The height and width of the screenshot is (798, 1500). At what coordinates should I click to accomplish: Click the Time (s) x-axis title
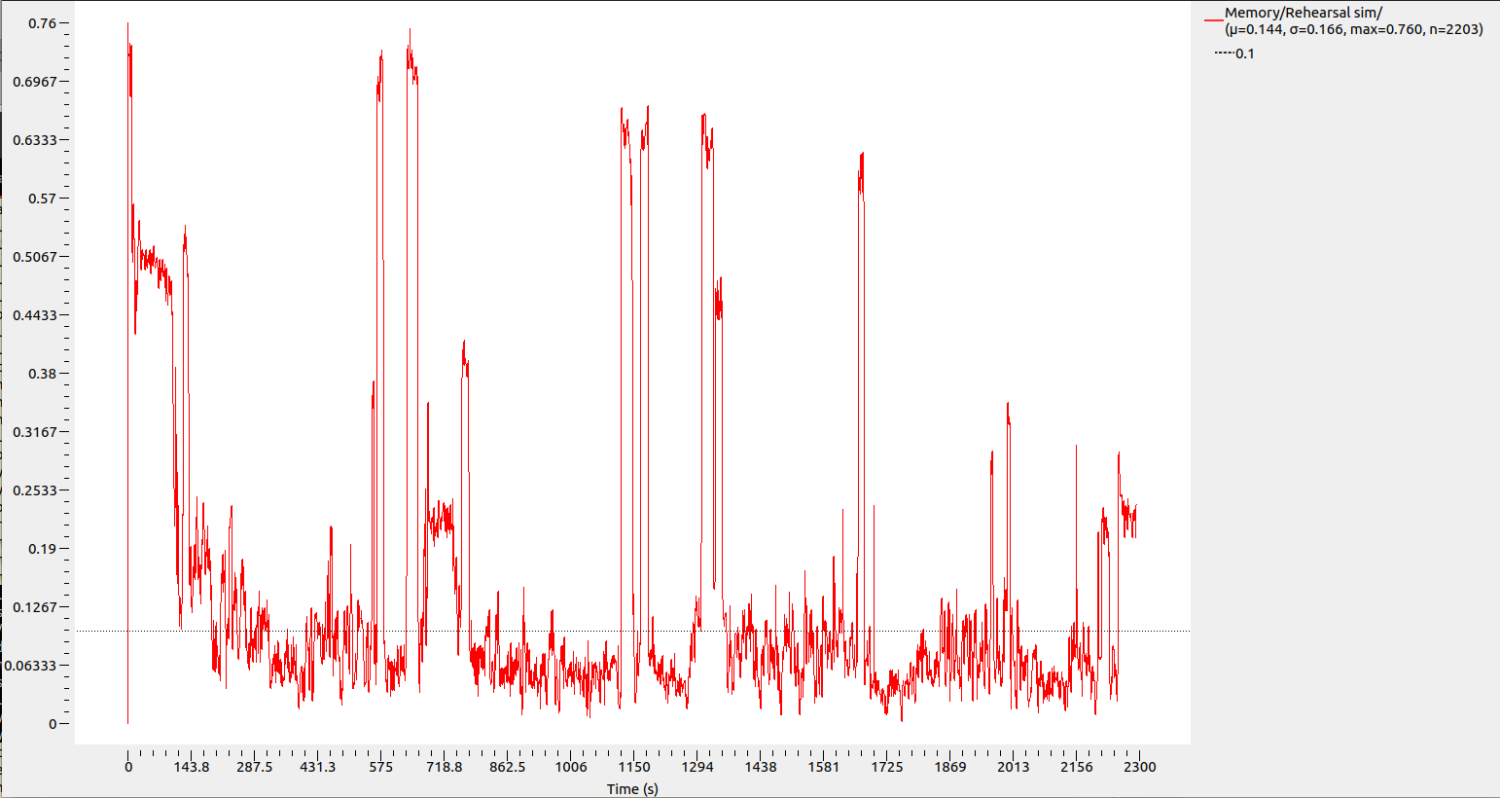[632, 788]
